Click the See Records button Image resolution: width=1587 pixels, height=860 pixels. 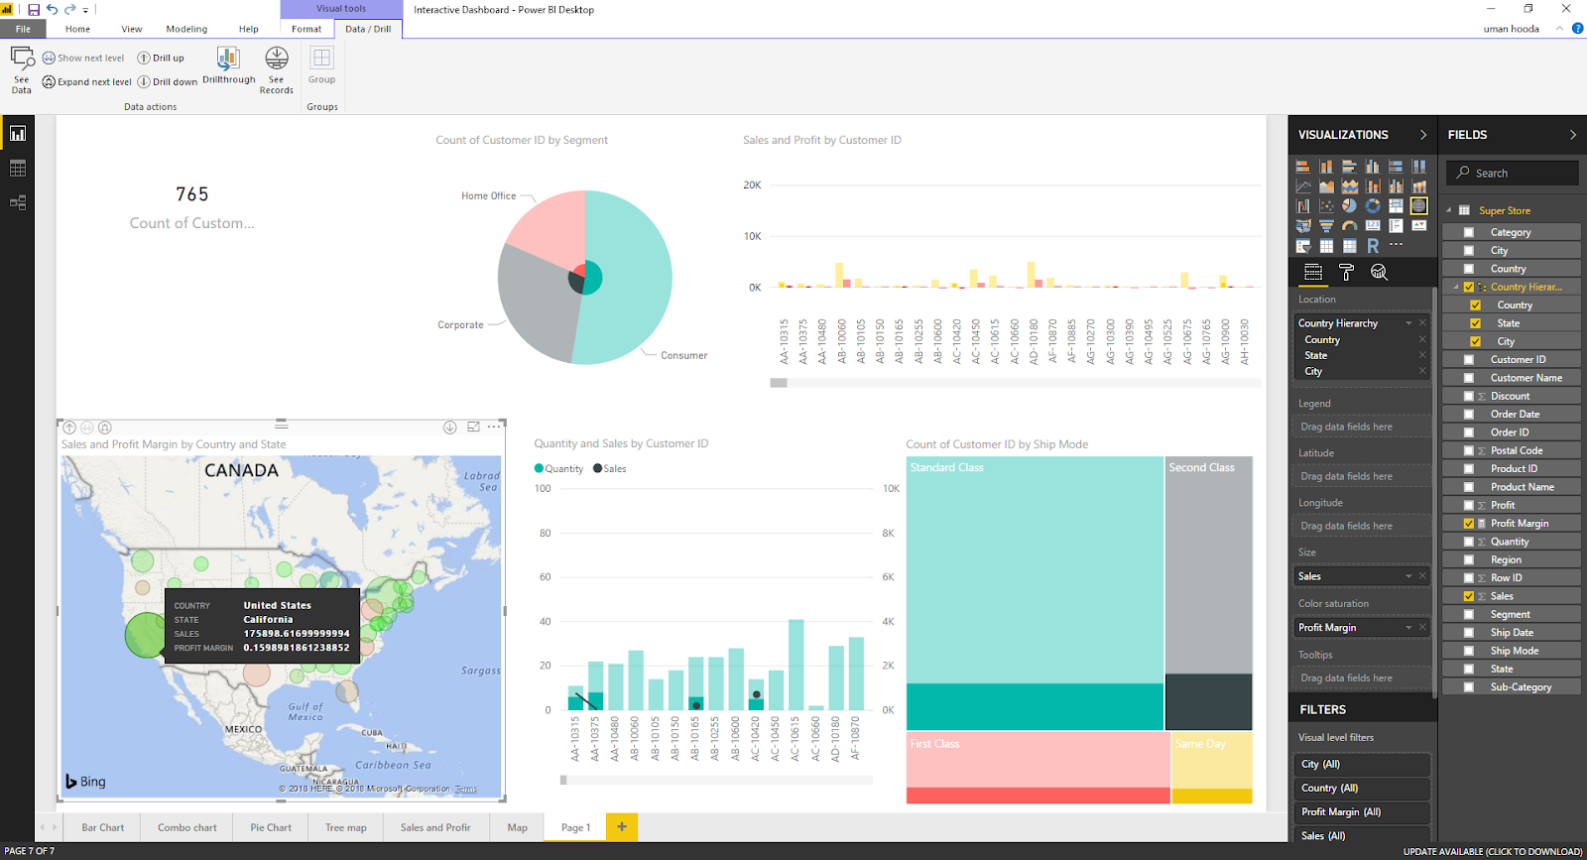point(277,70)
